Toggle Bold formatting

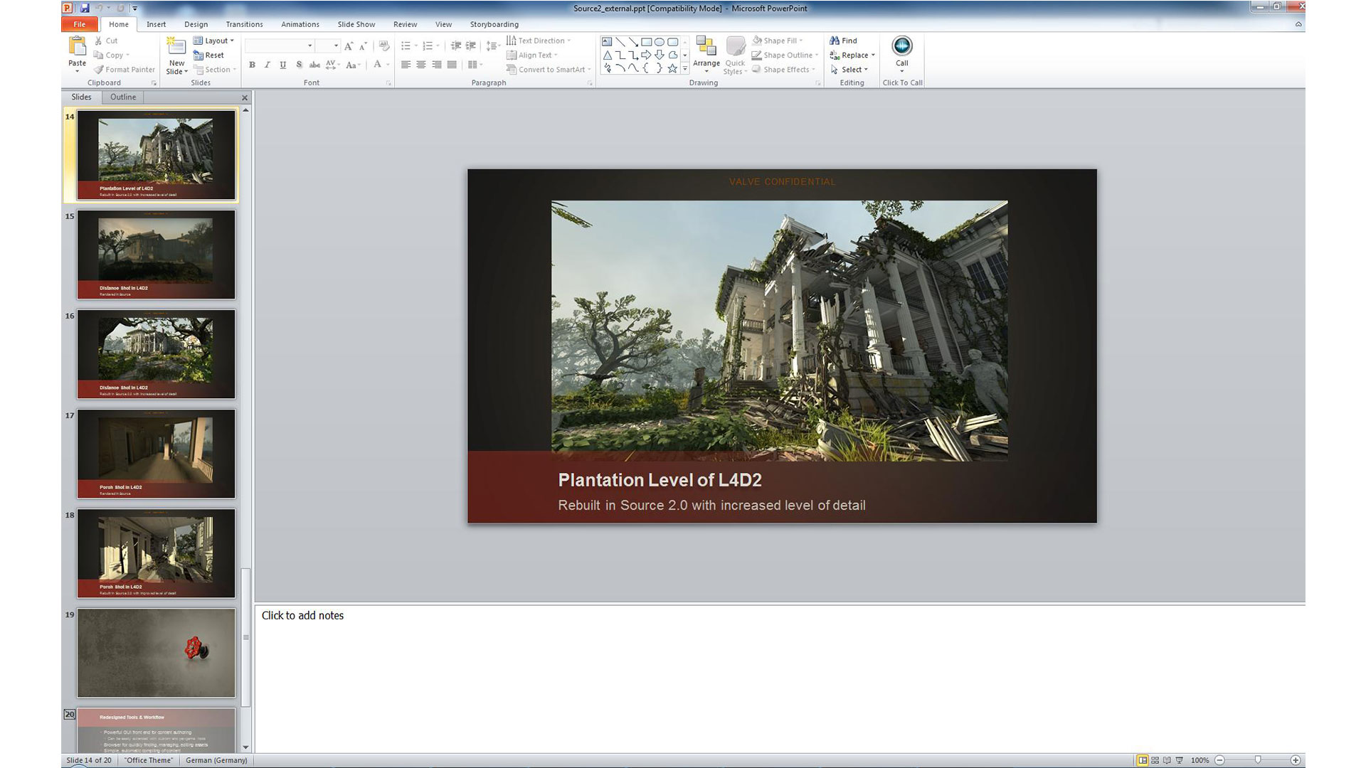(x=252, y=65)
